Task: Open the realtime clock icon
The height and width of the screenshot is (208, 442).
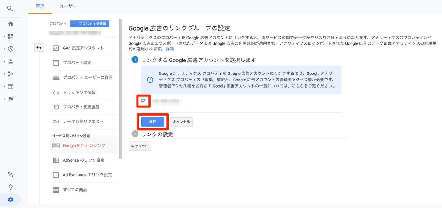Action: (11, 49)
